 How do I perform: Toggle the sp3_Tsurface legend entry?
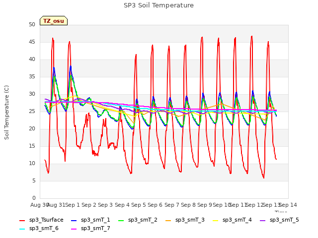(41, 220)
